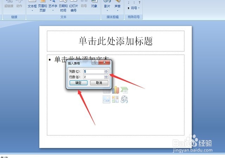This screenshot has width=225, height=158.
Task: Insert the semicolon special symbol
Action: click(x=129, y=2)
